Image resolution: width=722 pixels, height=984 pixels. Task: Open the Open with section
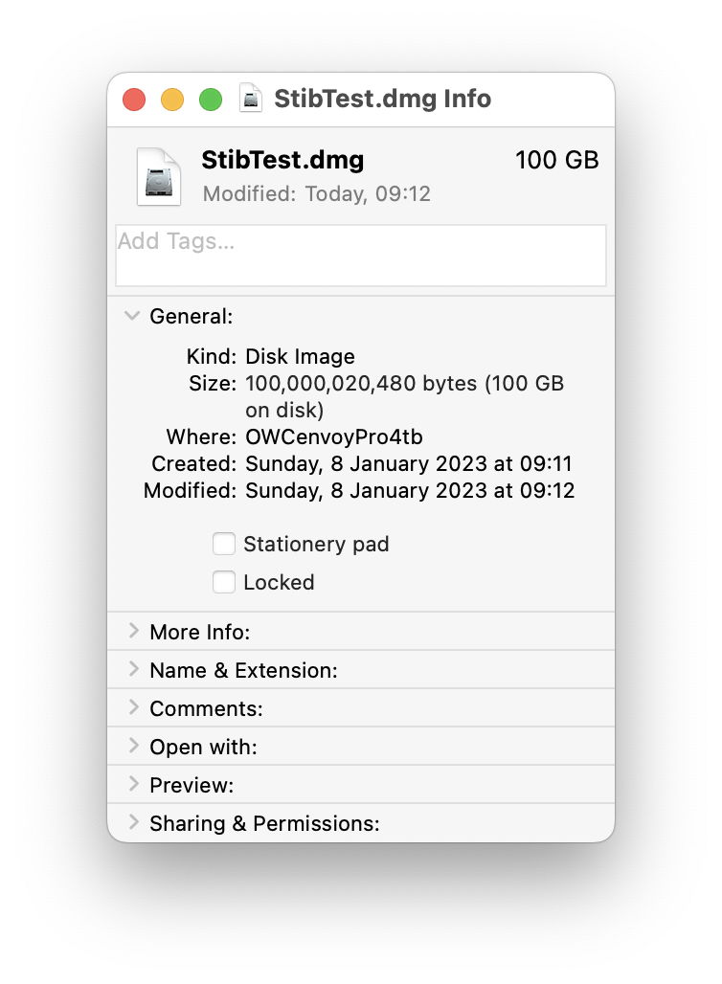[133, 746]
